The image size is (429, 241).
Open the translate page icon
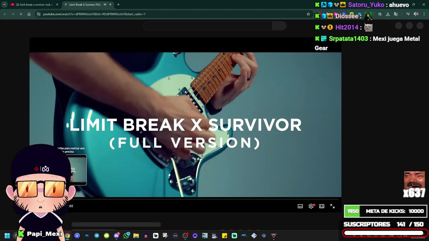[396, 14]
